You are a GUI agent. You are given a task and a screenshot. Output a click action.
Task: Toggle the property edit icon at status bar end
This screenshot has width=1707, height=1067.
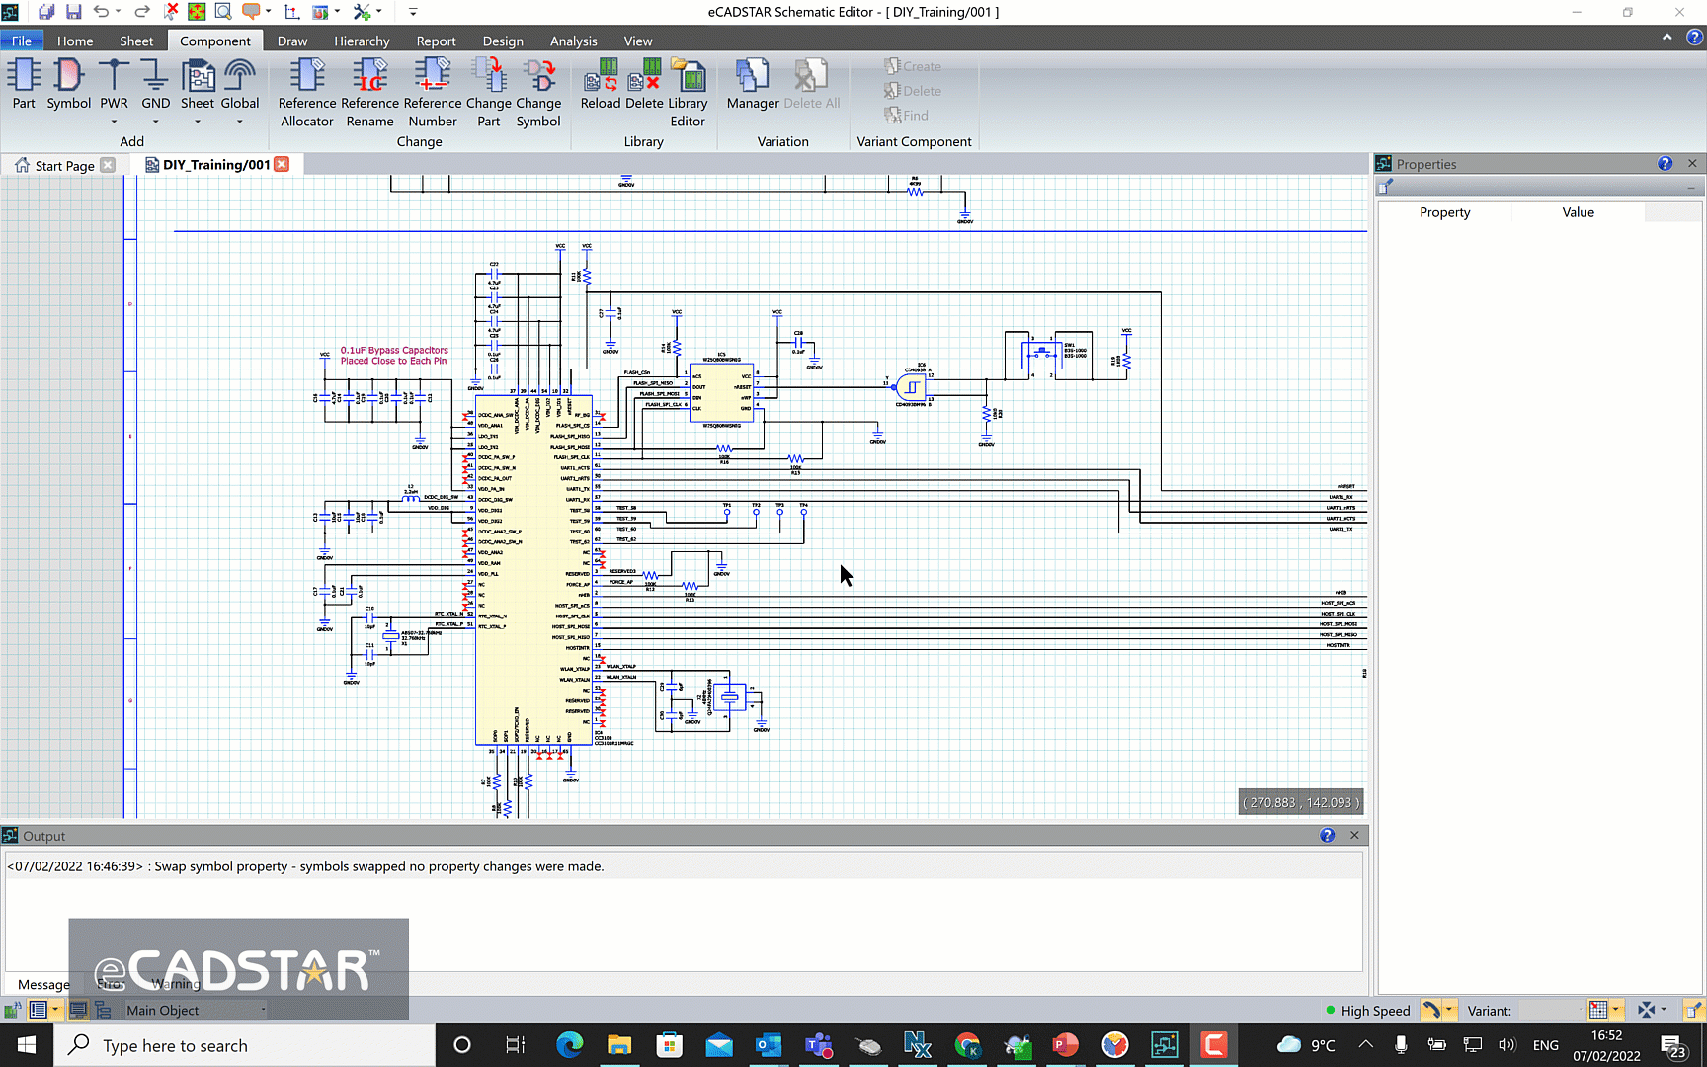[1693, 1010]
